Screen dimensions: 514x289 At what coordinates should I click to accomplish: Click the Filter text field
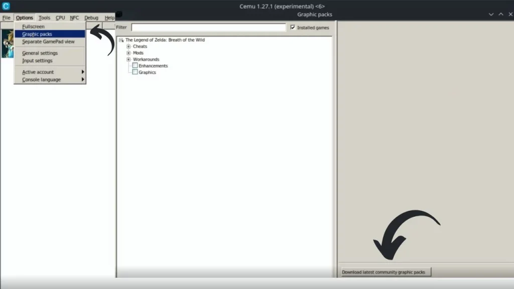point(208,28)
